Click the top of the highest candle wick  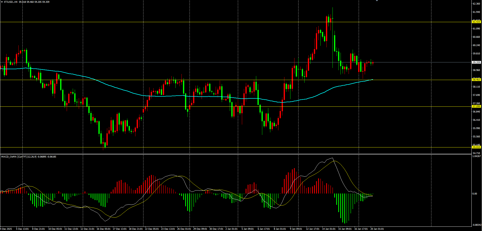[333, 8]
